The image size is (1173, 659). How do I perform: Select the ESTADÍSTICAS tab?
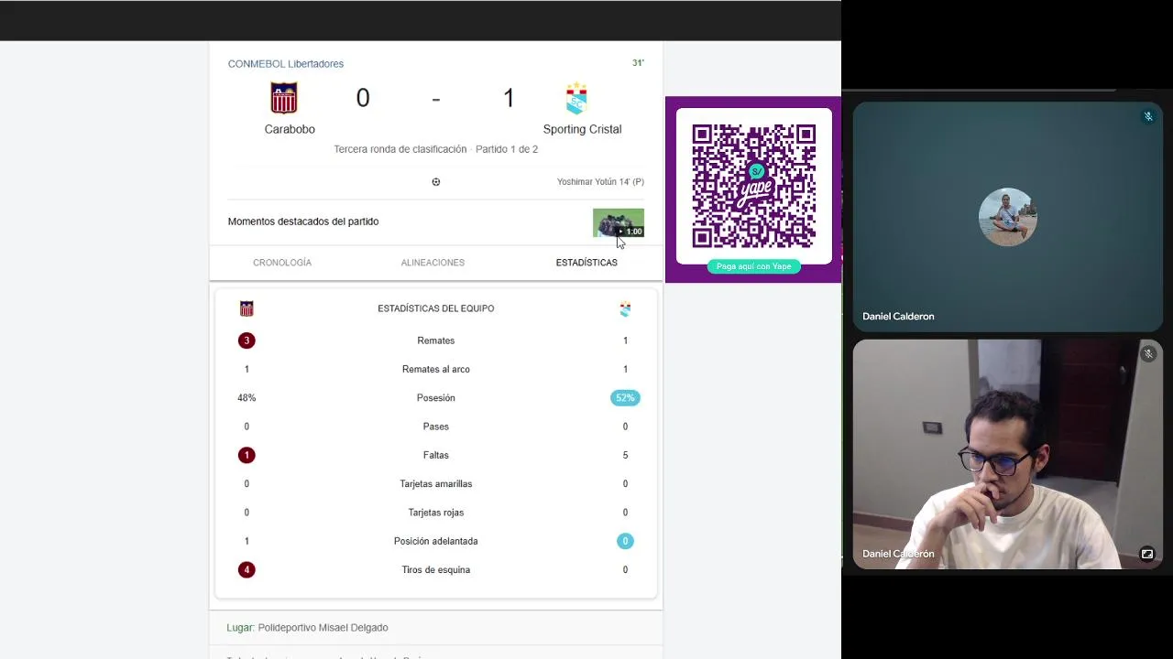tap(586, 263)
